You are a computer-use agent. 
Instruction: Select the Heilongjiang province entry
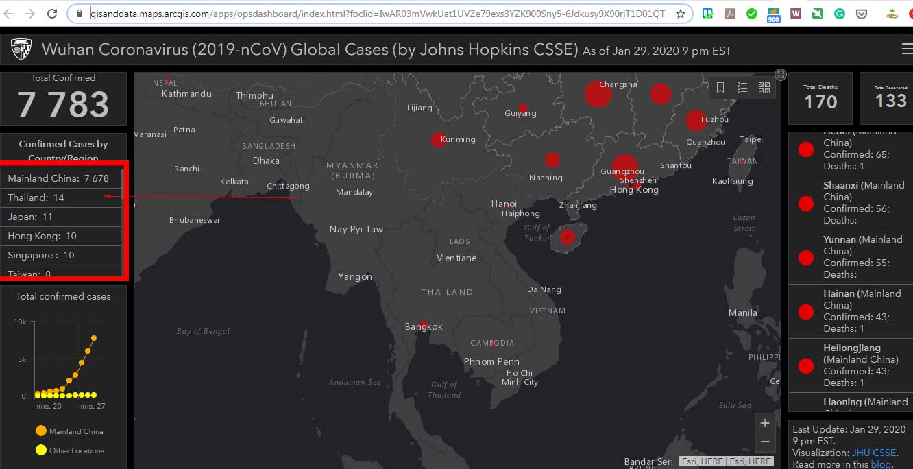click(851, 365)
